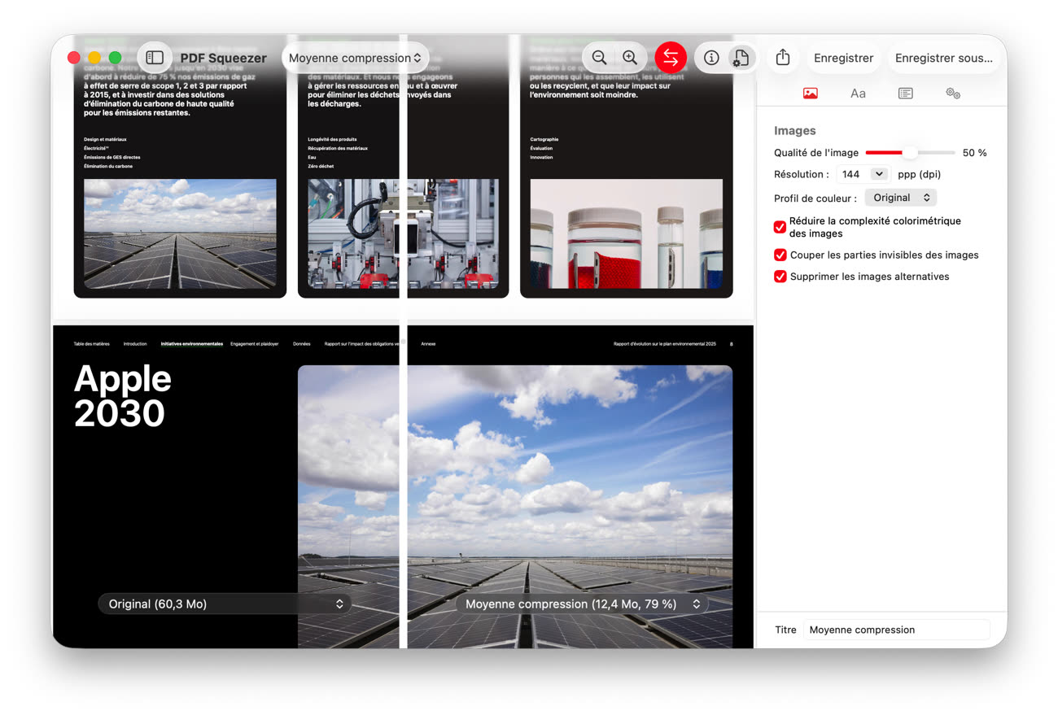Click Récupération des matériaux text
The height and width of the screenshot is (715, 1058).
click(x=338, y=149)
